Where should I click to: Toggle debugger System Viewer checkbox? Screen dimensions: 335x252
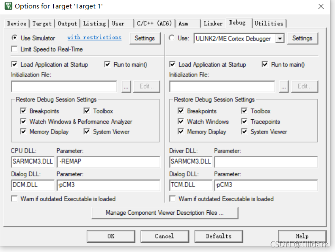pyautogui.click(x=244, y=131)
